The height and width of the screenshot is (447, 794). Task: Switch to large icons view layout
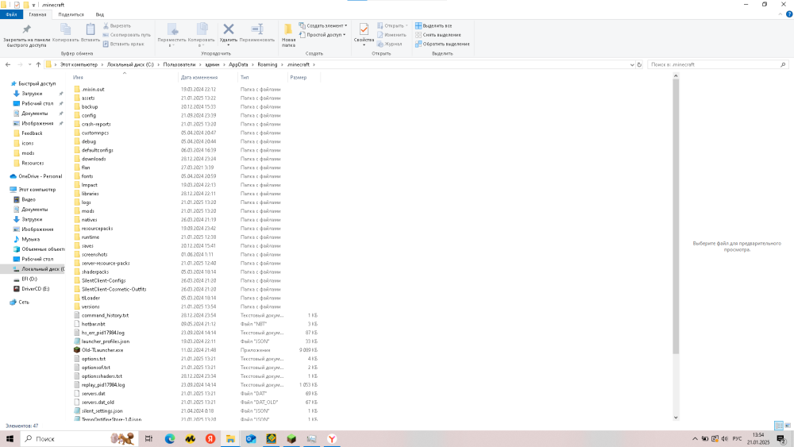tap(788, 426)
